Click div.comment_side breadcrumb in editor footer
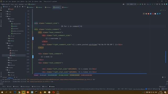The width and height of the screenshot is (168, 94). click(52, 75)
